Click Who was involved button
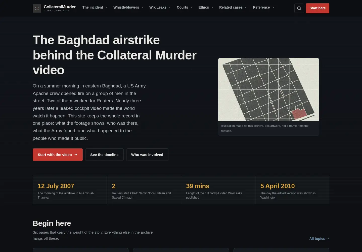362x252 pixels. click(147, 154)
